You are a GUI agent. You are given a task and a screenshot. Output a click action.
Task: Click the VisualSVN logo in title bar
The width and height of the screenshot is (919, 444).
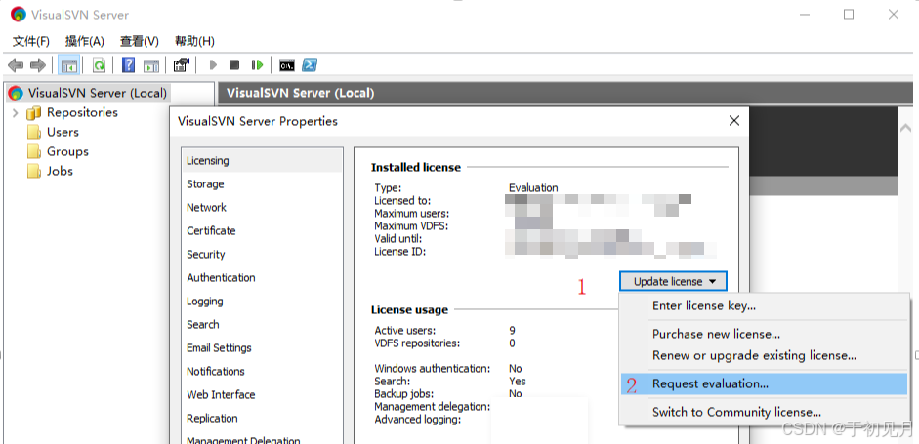click(x=19, y=14)
